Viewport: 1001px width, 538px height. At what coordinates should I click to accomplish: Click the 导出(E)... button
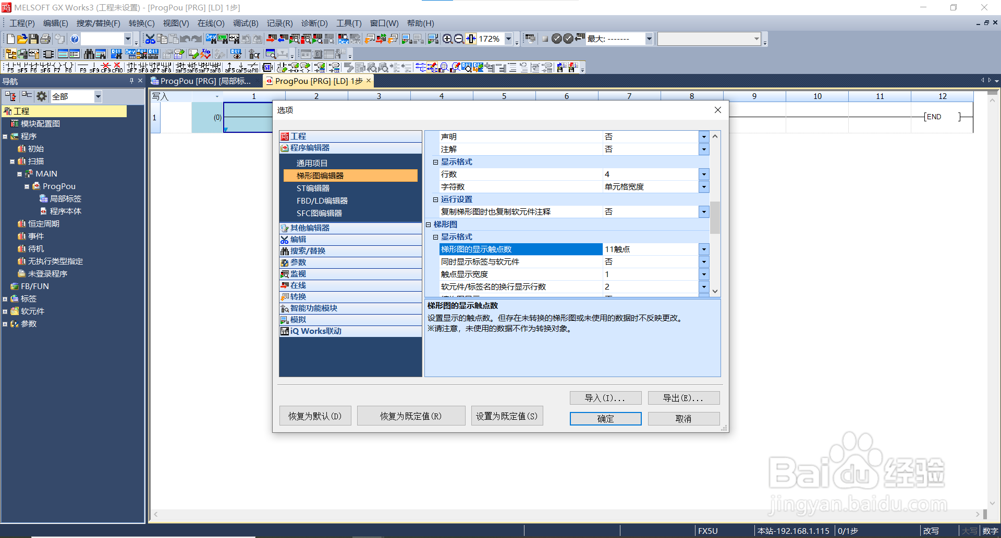683,398
